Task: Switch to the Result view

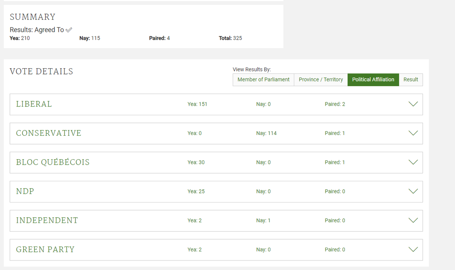Action: pyautogui.click(x=411, y=80)
